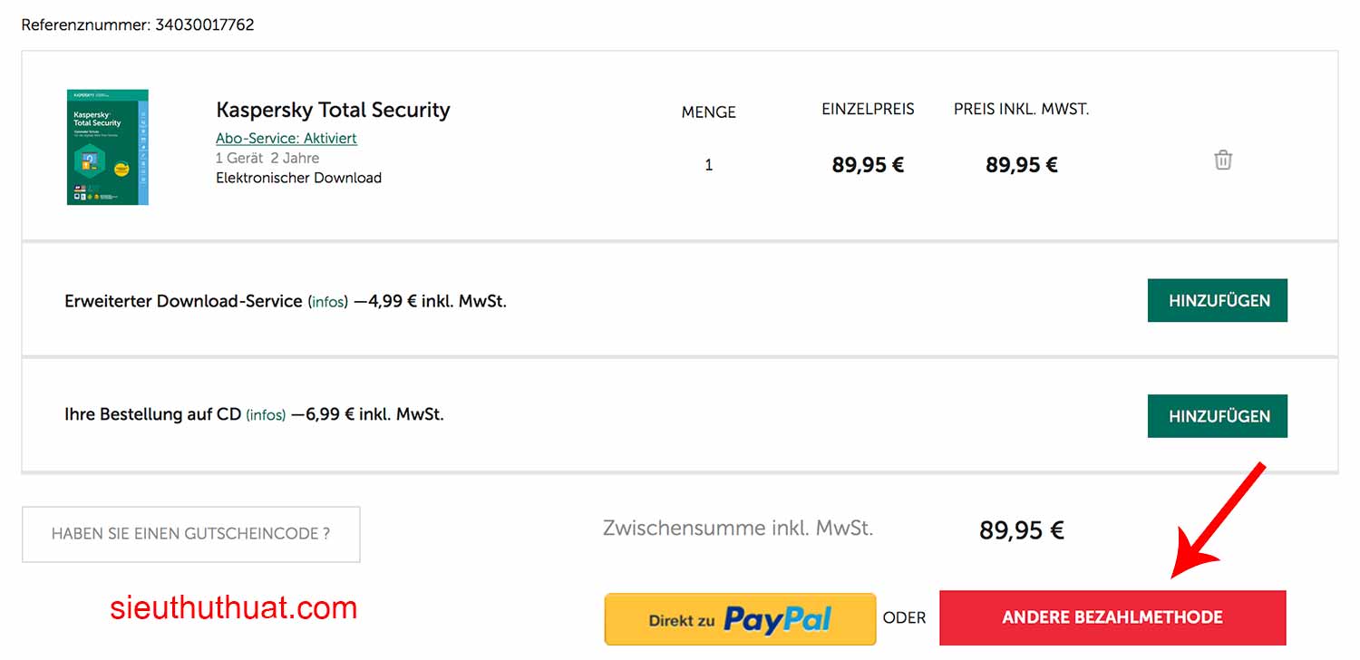Click the 1 Gerät 2 Jahre text
The height and width of the screenshot is (660, 1360).
[x=267, y=159]
